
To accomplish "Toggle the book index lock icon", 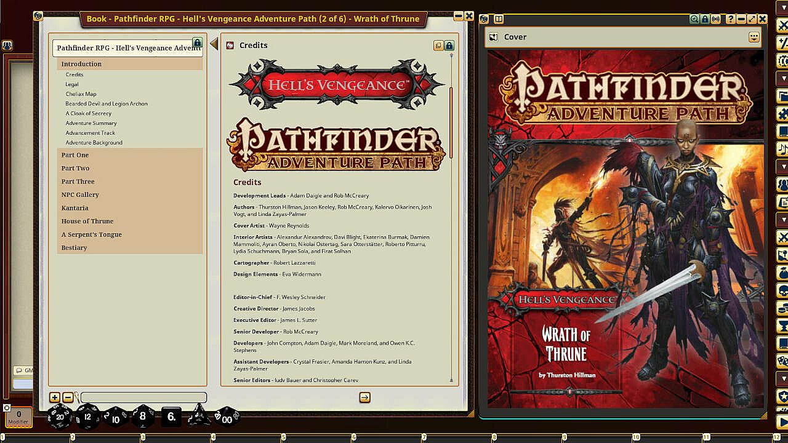I will point(197,42).
